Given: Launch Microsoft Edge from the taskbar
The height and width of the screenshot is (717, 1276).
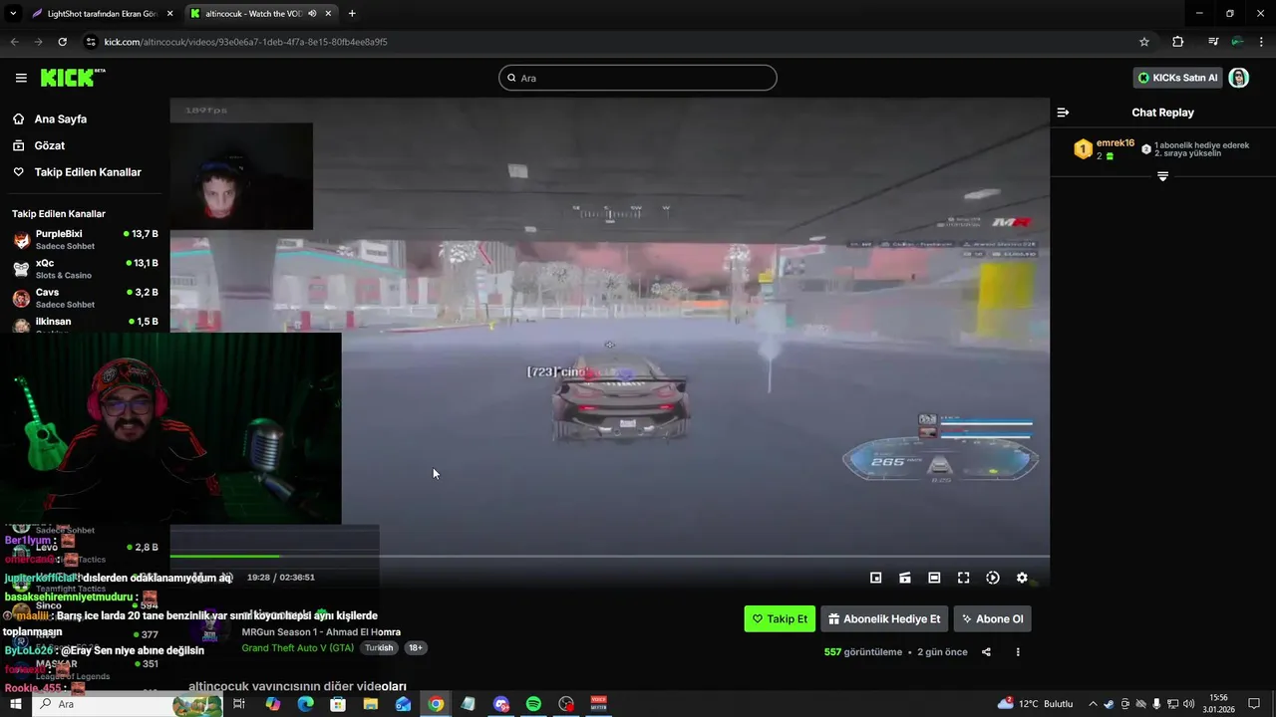Looking at the screenshot, I should (305, 704).
